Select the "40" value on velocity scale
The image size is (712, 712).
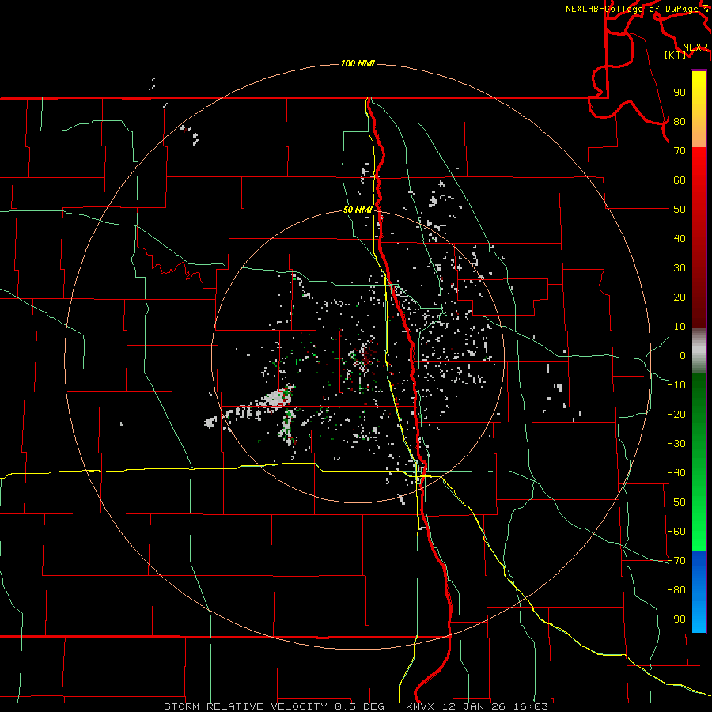click(680, 239)
